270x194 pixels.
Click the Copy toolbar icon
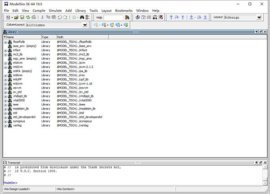[x=48, y=18]
